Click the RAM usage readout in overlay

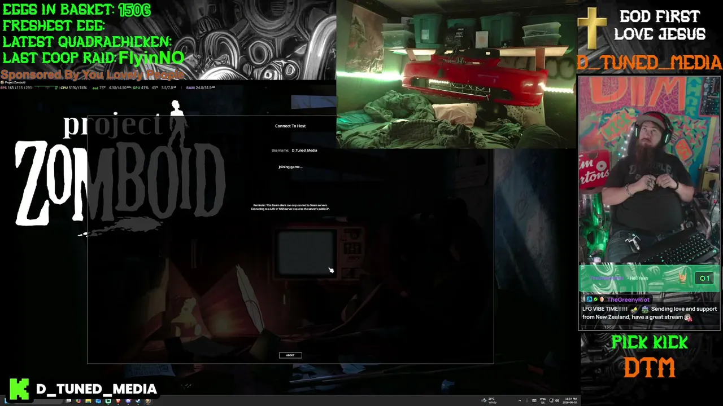point(199,87)
